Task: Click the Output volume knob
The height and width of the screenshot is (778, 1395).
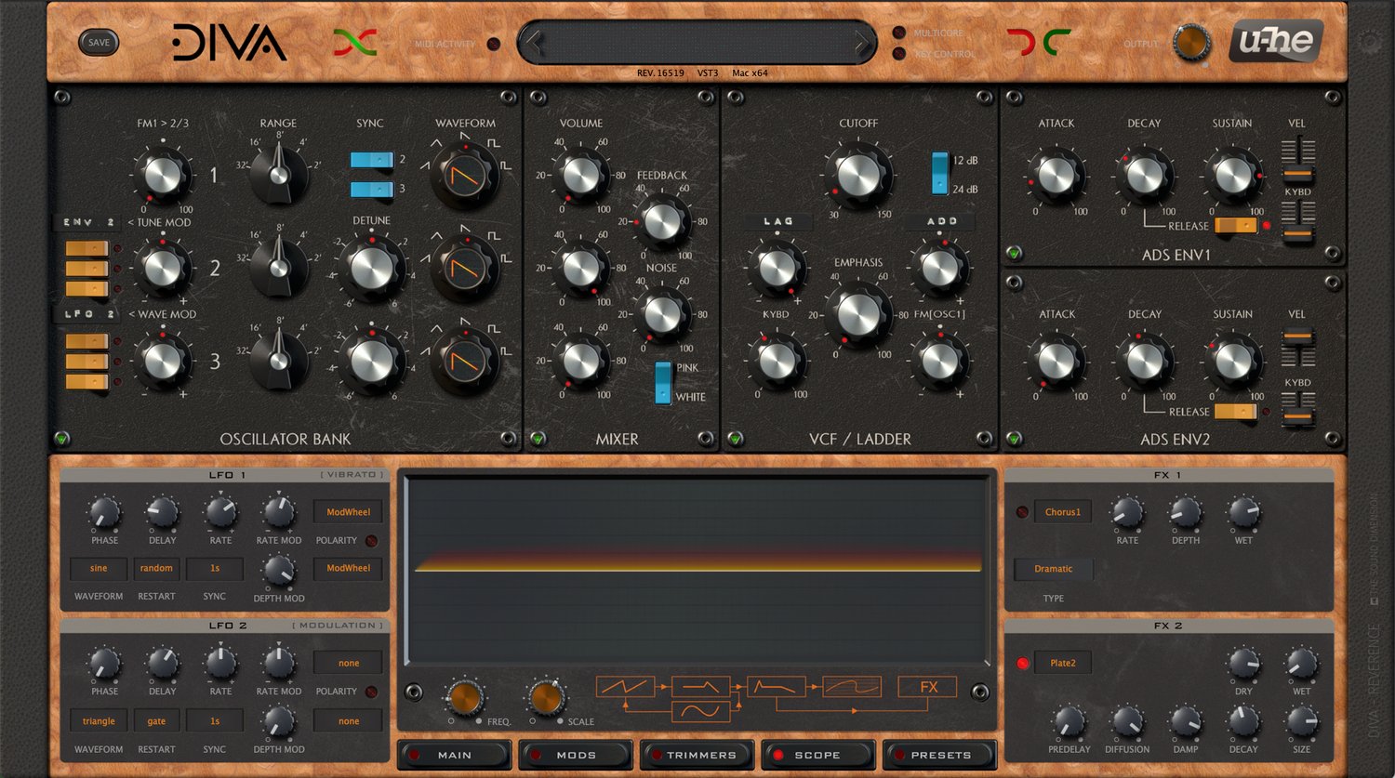Action: coord(1191,43)
